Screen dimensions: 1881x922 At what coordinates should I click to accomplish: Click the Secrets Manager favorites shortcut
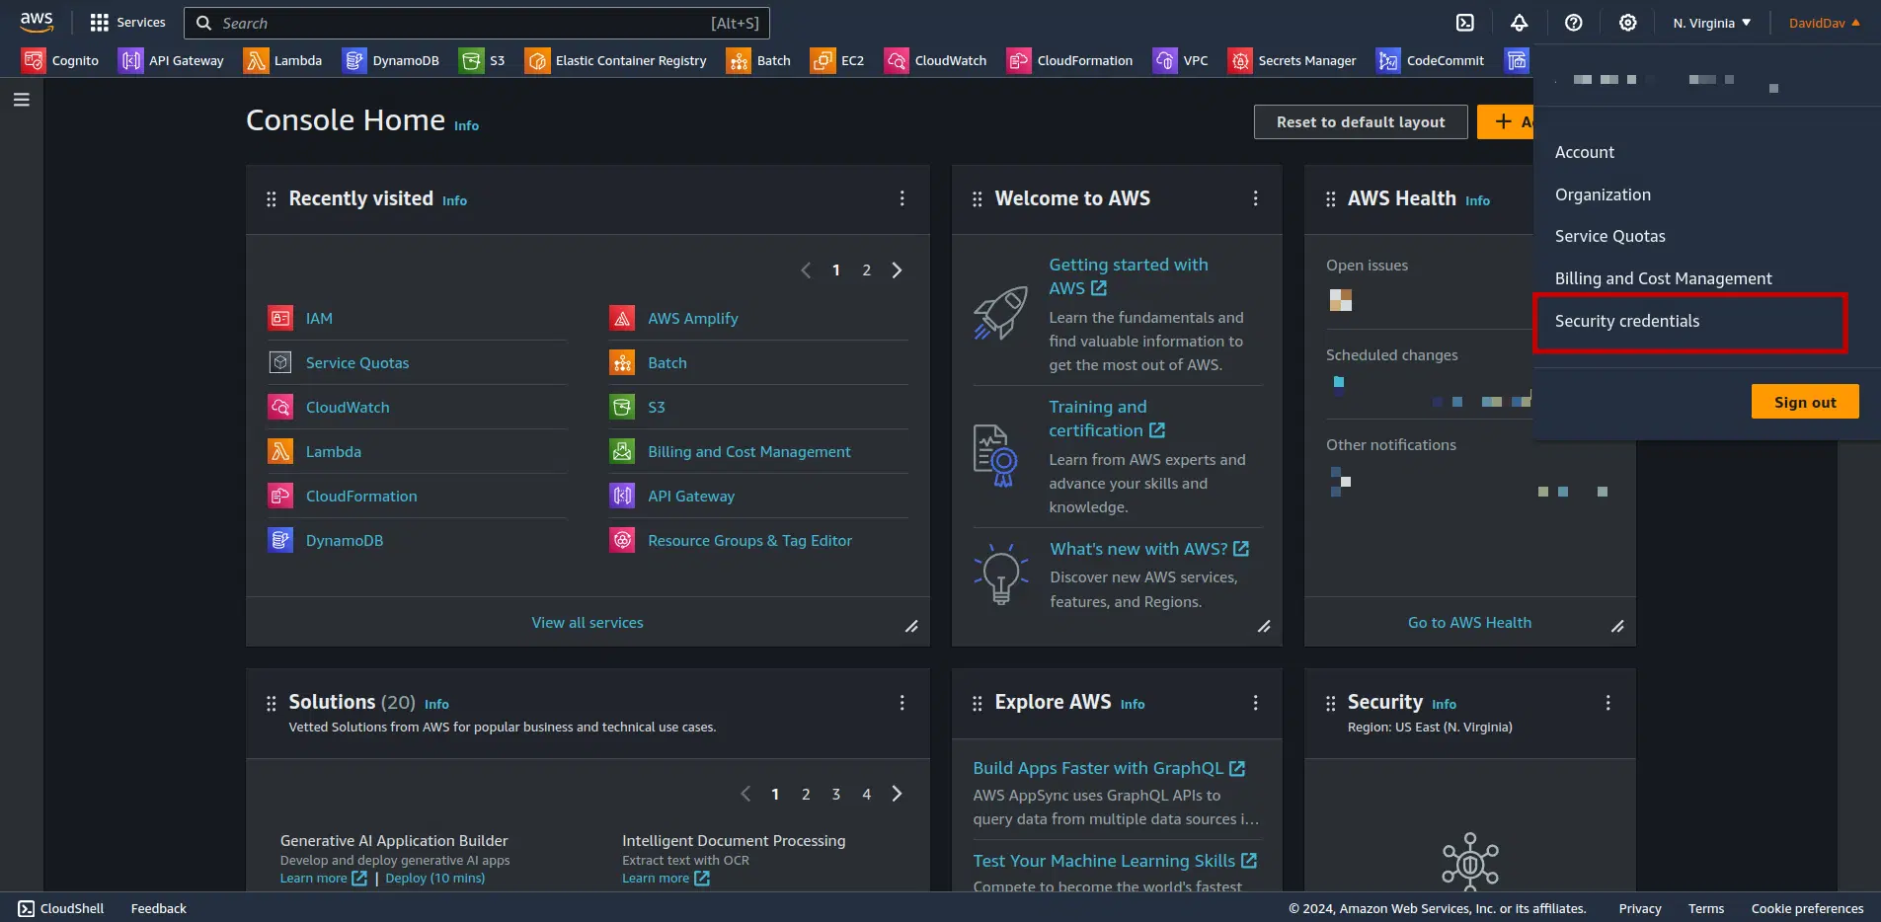coord(1293,61)
